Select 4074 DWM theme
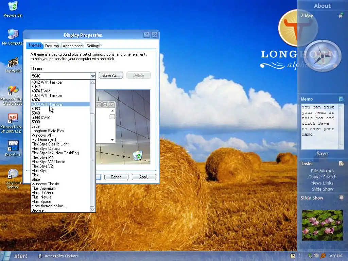Screen dimensions: 348x261 click(60, 91)
